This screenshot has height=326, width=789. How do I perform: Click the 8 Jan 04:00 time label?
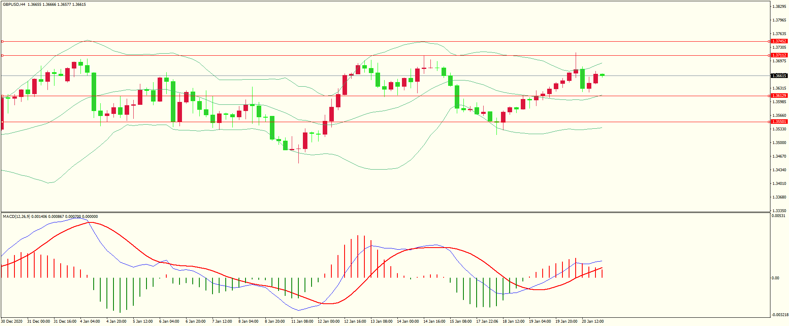click(x=248, y=321)
